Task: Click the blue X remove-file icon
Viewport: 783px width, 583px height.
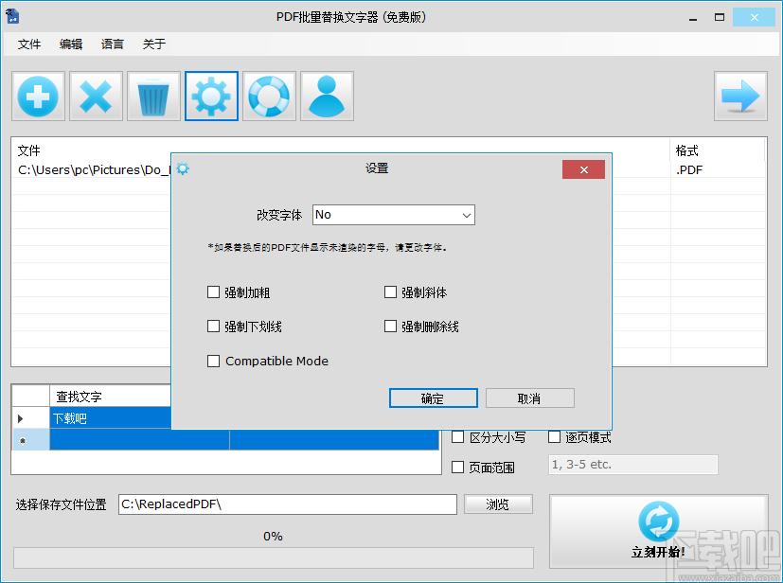Action: (x=96, y=97)
